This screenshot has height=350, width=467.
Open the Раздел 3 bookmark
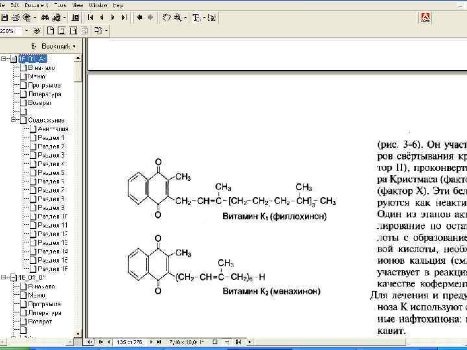coord(51,155)
